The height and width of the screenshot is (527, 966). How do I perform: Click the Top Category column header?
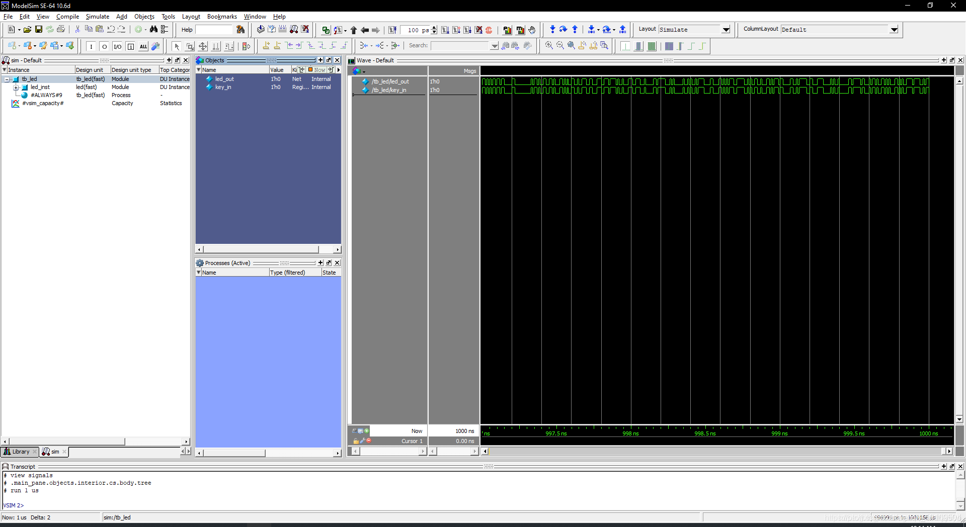(175, 70)
